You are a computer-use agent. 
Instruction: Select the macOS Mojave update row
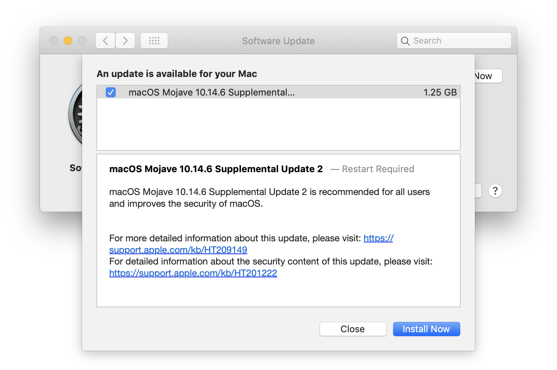[x=278, y=92]
